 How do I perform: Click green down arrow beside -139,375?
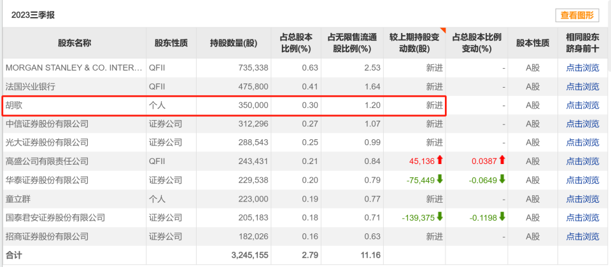[439, 217]
